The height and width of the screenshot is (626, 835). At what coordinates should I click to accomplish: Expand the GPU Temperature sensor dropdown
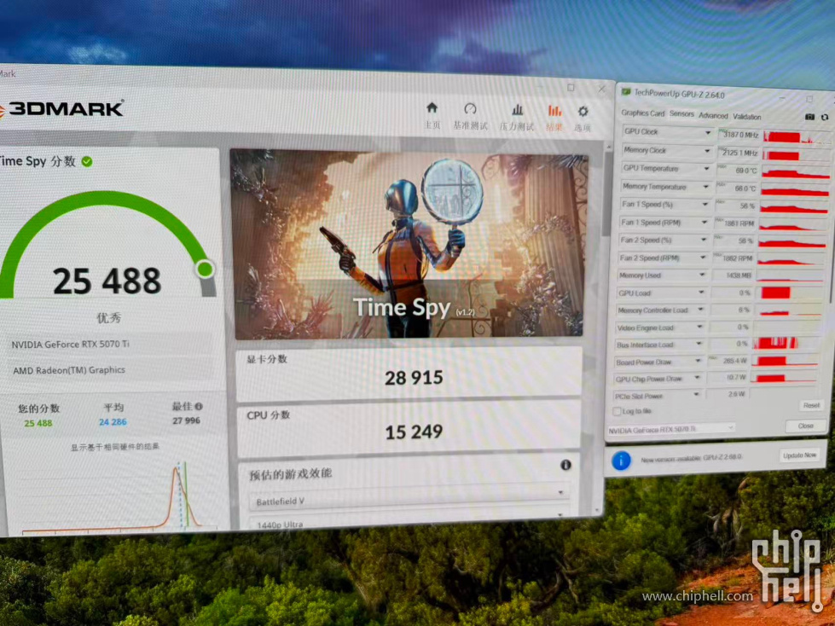707,169
